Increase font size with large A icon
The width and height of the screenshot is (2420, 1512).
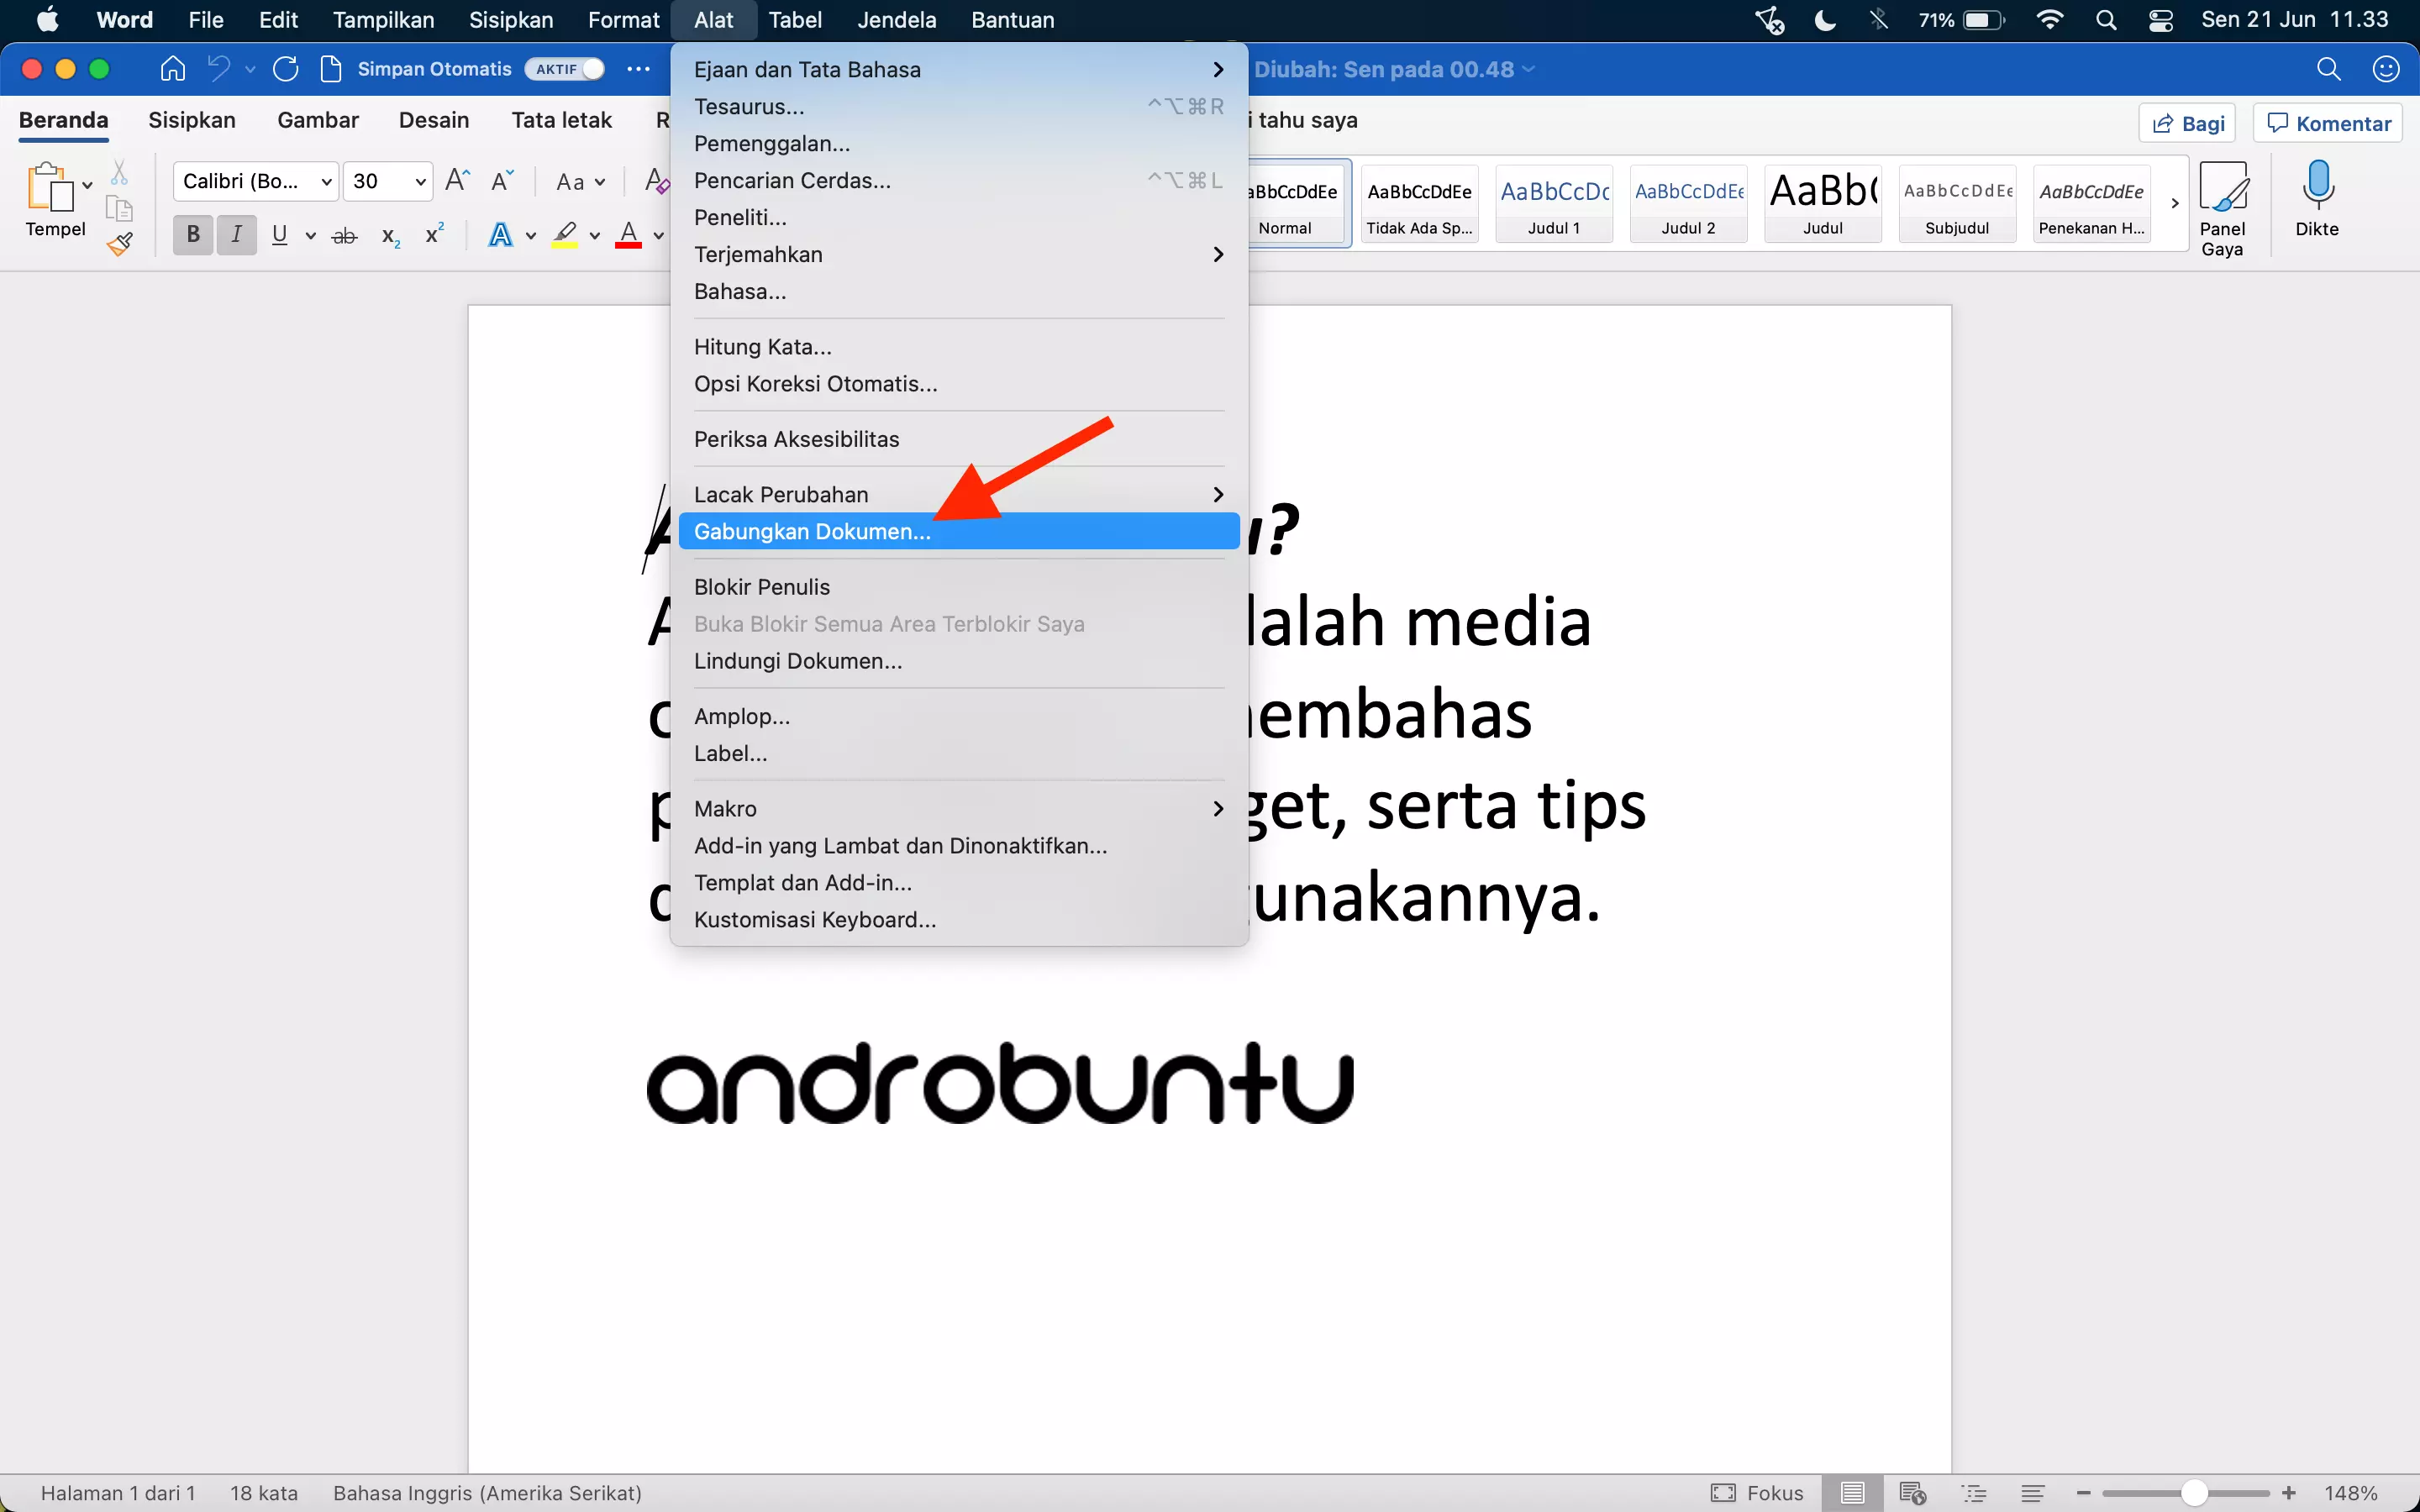457,180
